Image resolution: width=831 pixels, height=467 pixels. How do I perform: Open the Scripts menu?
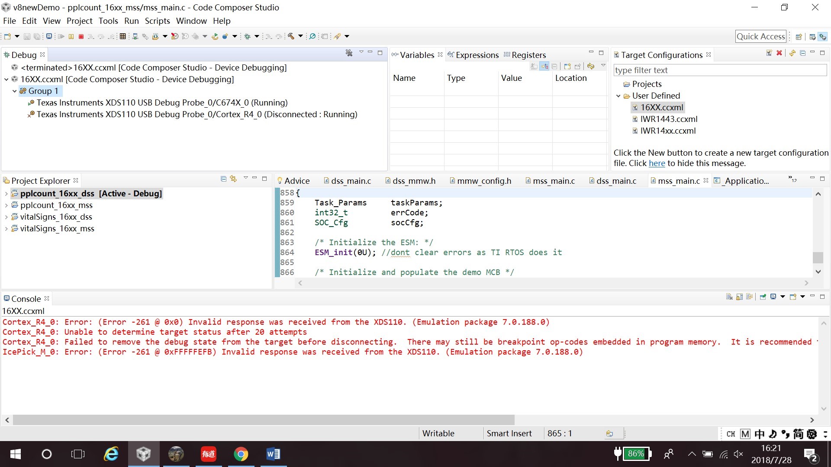(157, 21)
